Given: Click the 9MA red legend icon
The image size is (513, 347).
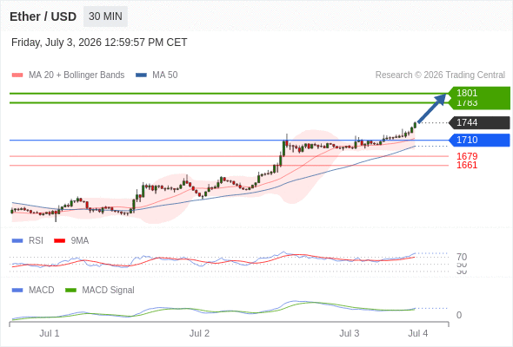Looking at the screenshot, I should click(x=59, y=241).
